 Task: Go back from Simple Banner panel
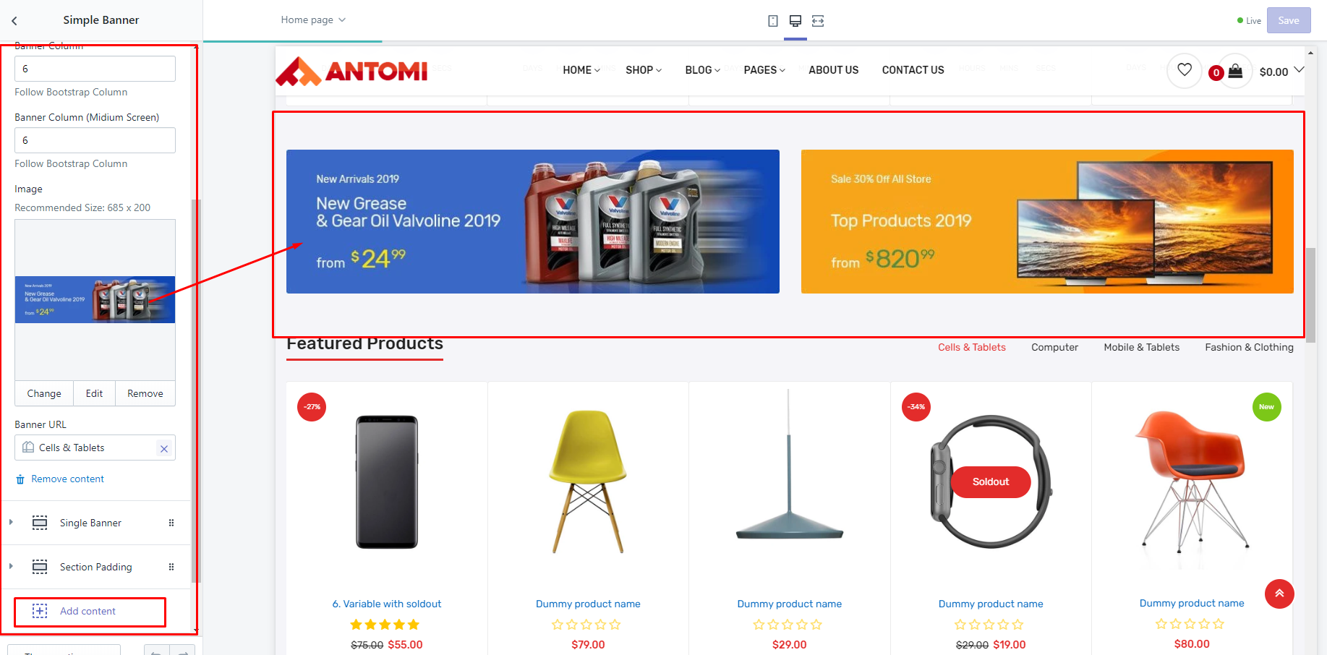[14, 20]
